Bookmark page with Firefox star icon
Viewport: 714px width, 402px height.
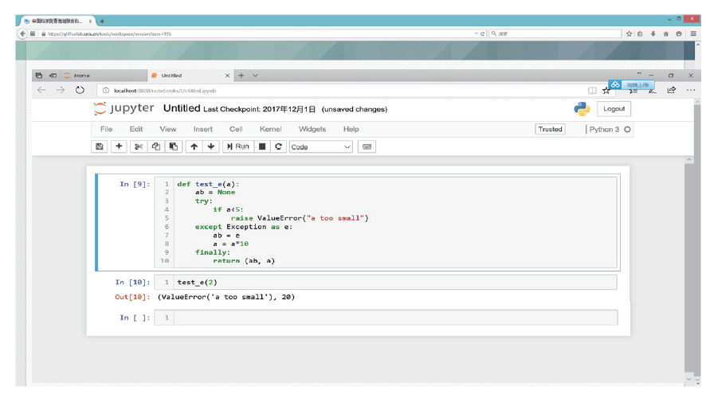point(629,33)
